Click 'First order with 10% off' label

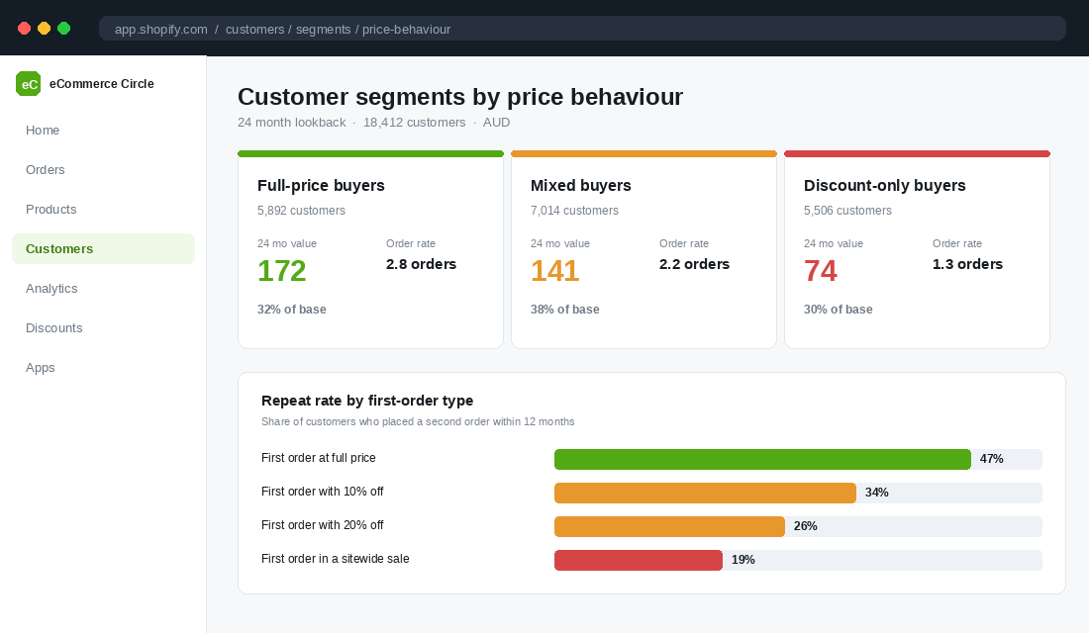tap(323, 492)
